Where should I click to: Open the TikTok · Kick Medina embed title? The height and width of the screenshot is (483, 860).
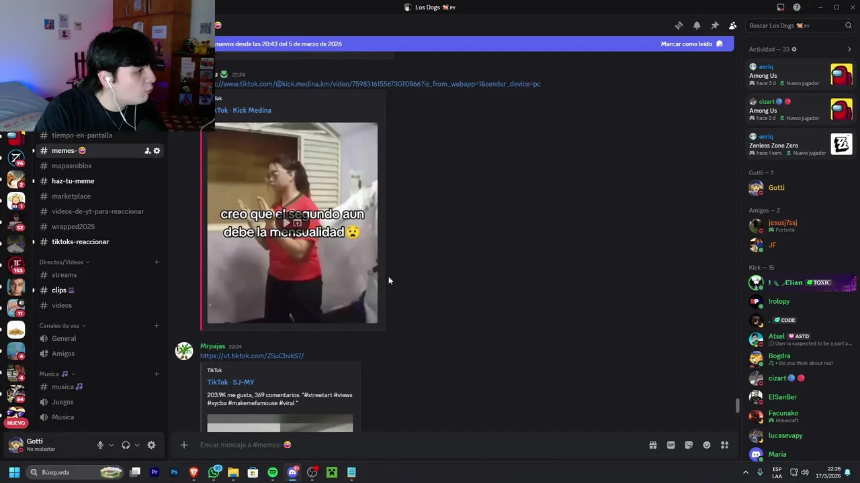pyautogui.click(x=243, y=110)
